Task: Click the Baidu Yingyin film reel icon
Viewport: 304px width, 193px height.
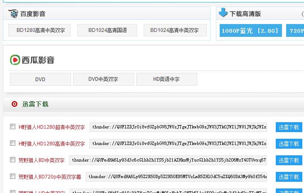Action: coord(13,14)
